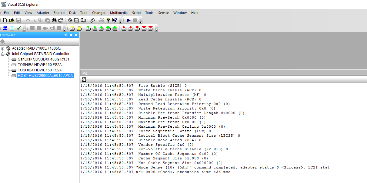367x183 pixels.
Task: Click the rightmost green up-arrow drive icon
Action: coord(115,28)
